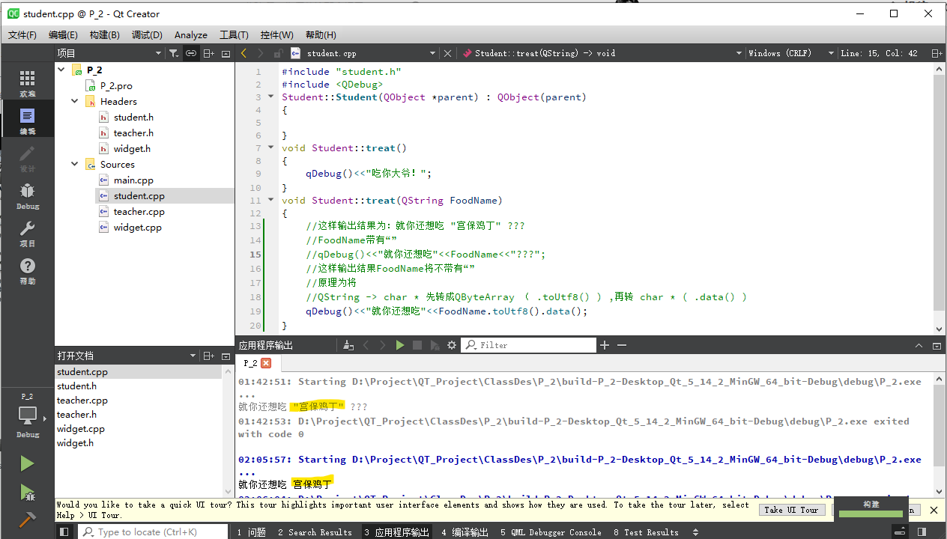
Task: Switch to the Search Results output tab
Action: point(315,532)
